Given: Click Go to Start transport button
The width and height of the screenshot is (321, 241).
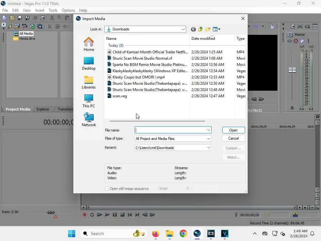Looking at the screenshot, I should [x=130, y=215].
